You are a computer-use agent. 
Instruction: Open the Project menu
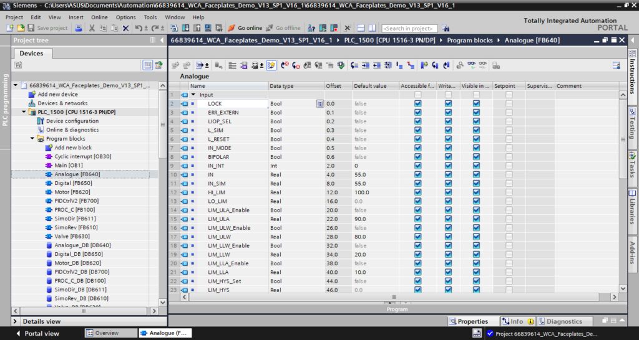coord(14,17)
